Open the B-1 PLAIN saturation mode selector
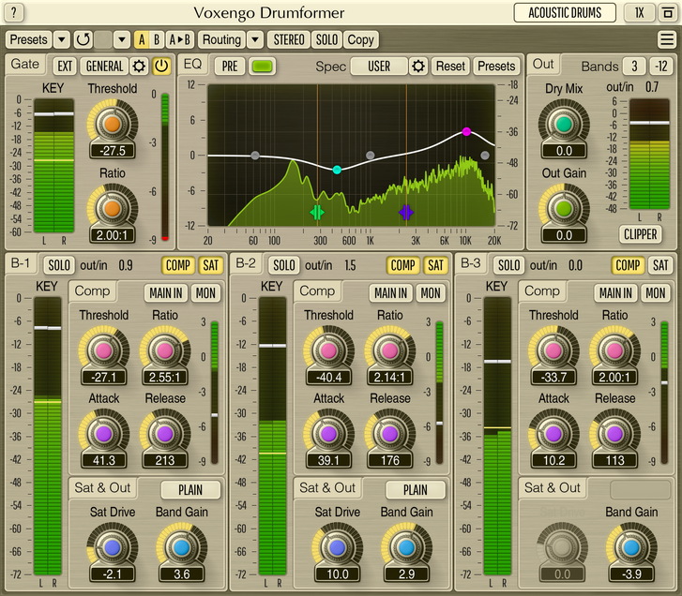The image size is (682, 596). click(x=190, y=490)
